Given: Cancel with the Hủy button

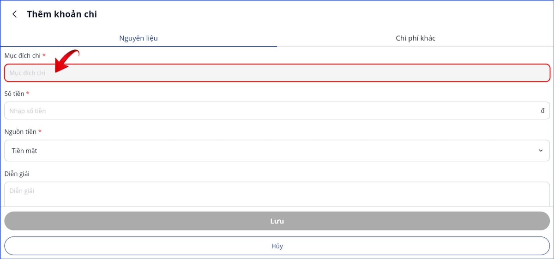Looking at the screenshot, I should (x=277, y=246).
